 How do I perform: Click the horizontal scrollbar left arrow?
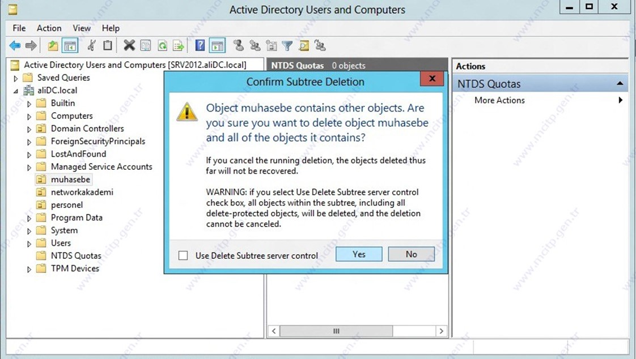274,331
